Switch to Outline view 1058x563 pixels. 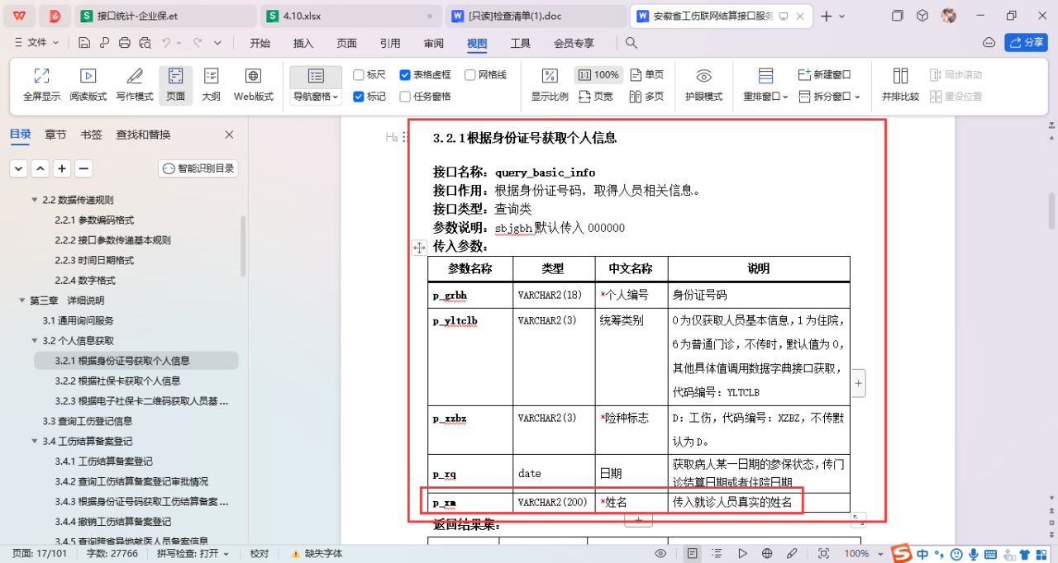pos(211,85)
